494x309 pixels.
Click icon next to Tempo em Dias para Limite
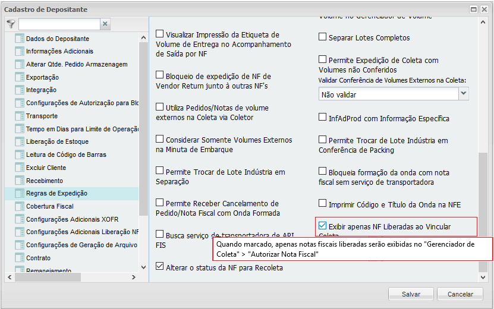(x=20, y=129)
